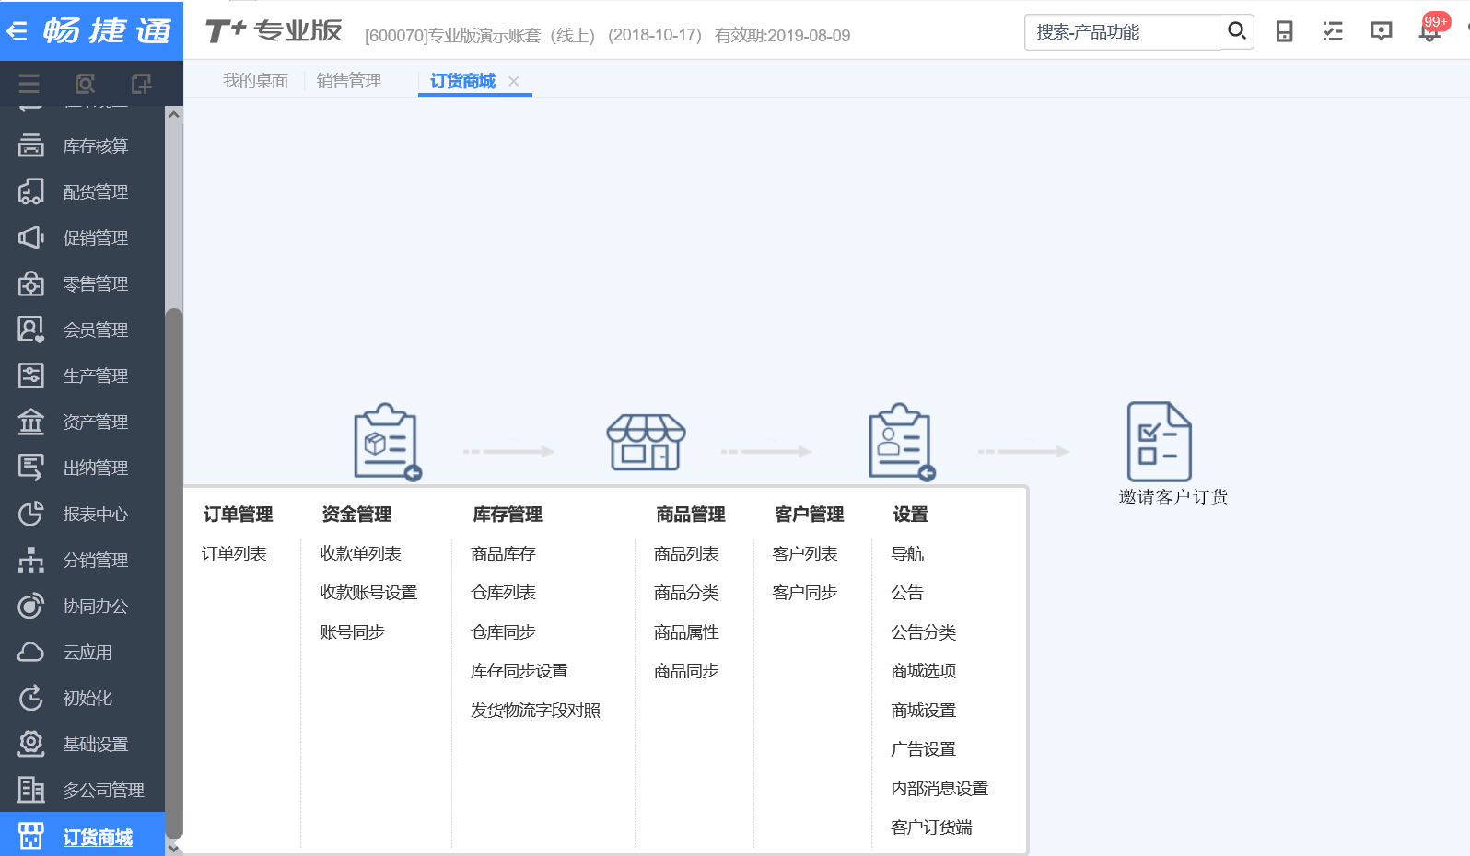The height and width of the screenshot is (856, 1470).
Task: Click the shop storefront workflow icon
Action: (647, 442)
